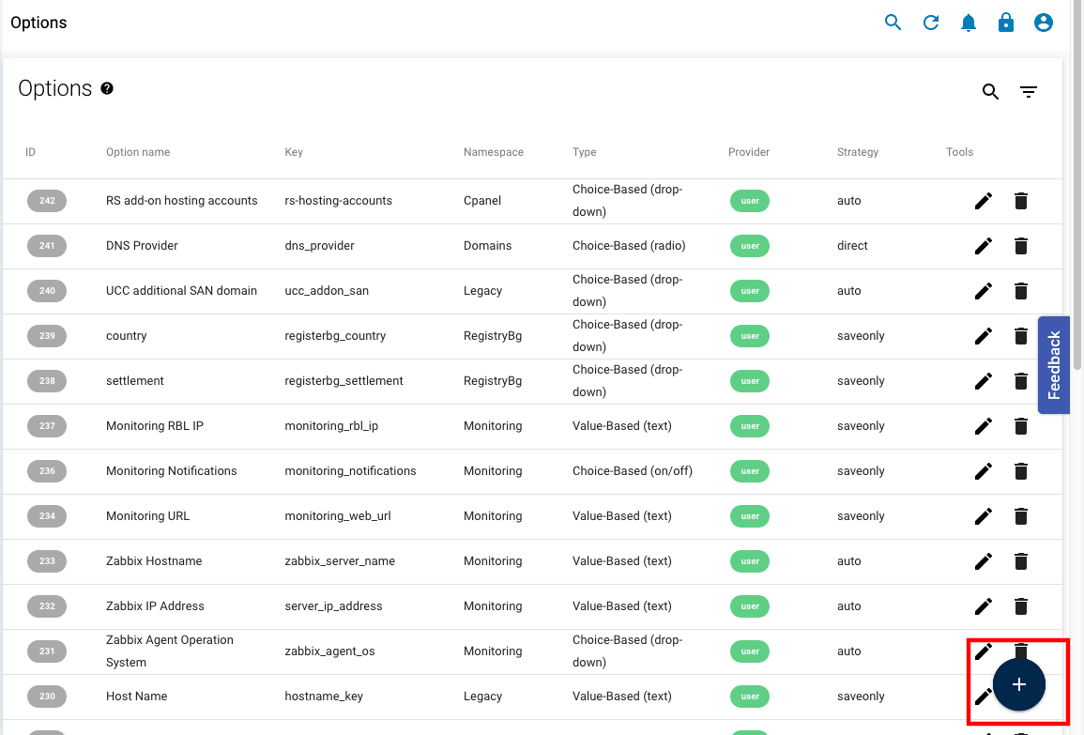Delete the Host Name option
The height and width of the screenshot is (735, 1084).
point(1020,696)
